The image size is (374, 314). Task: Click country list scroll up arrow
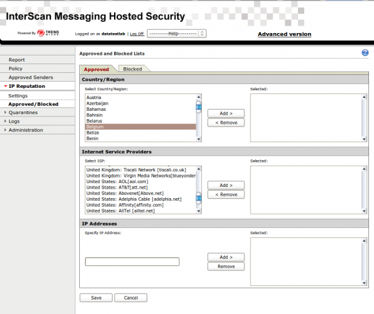pyautogui.click(x=198, y=97)
